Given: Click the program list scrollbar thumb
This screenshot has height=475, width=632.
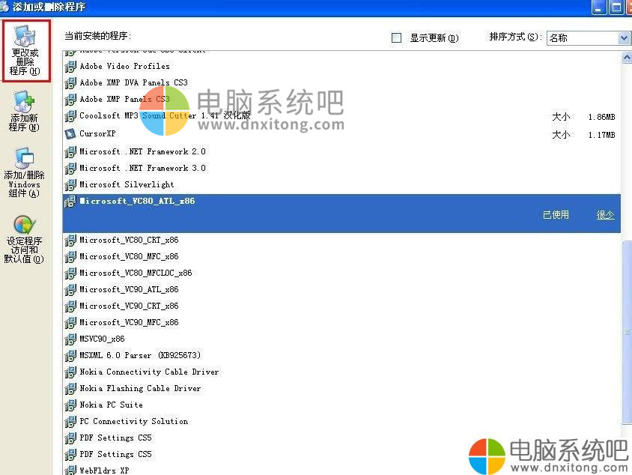Looking at the screenshot, I should [627, 332].
